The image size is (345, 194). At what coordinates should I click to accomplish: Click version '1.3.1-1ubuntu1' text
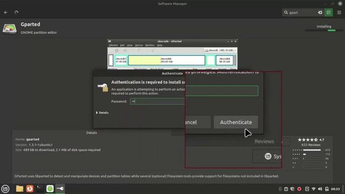pos(41,145)
